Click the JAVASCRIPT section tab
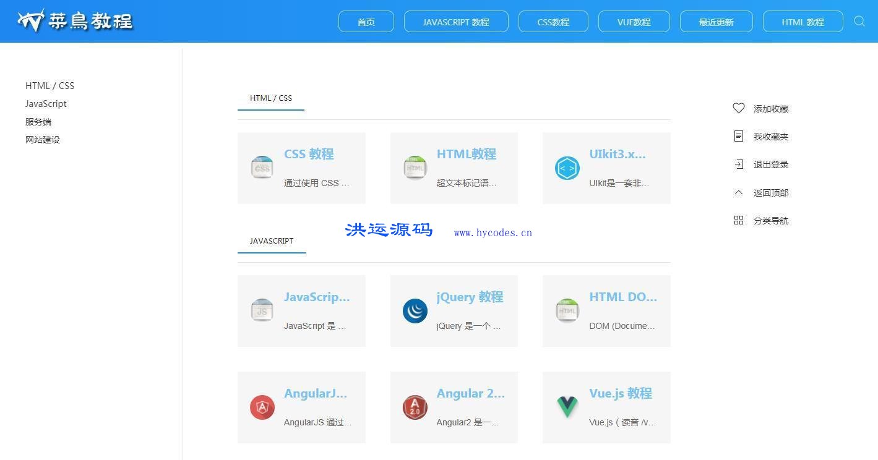This screenshot has width=878, height=460. (x=272, y=241)
